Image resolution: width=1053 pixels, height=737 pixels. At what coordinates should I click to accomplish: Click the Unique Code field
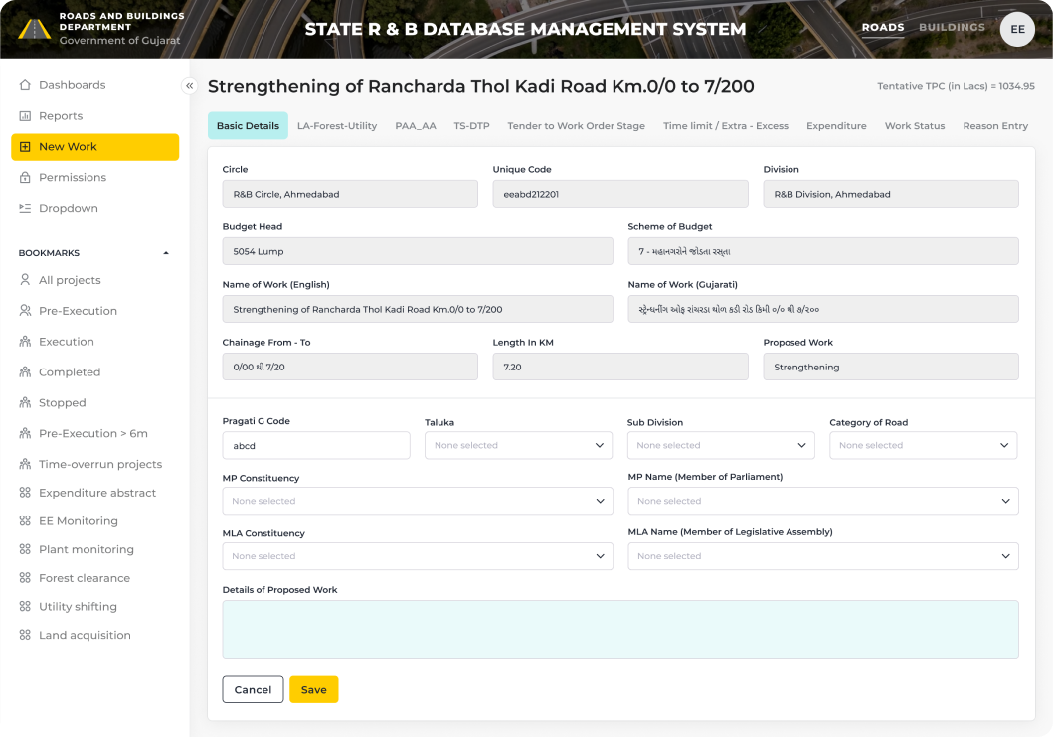[x=620, y=194]
